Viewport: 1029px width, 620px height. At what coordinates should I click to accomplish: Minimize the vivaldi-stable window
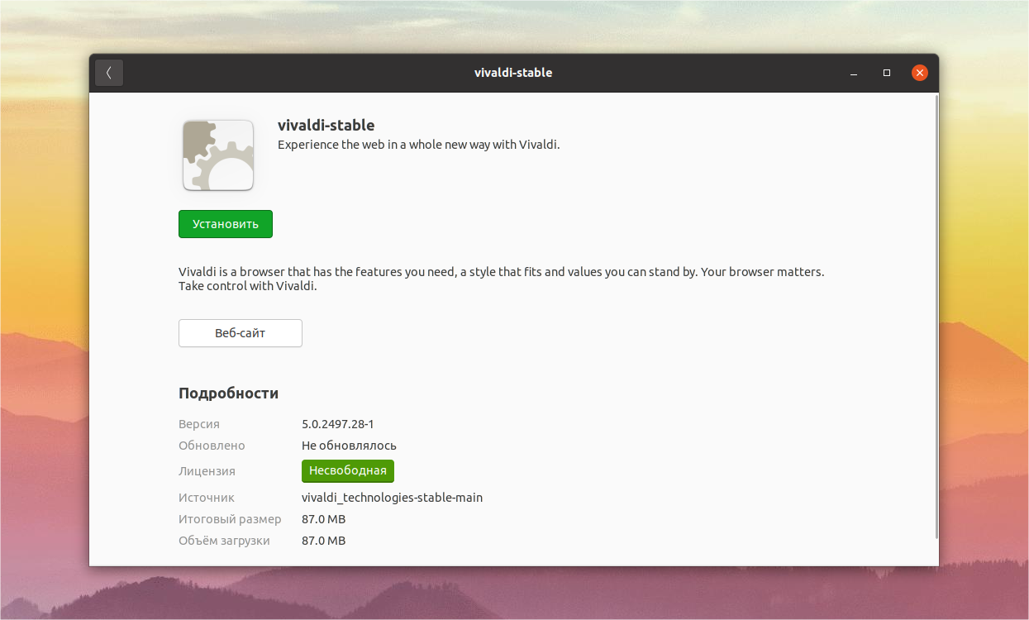point(854,73)
